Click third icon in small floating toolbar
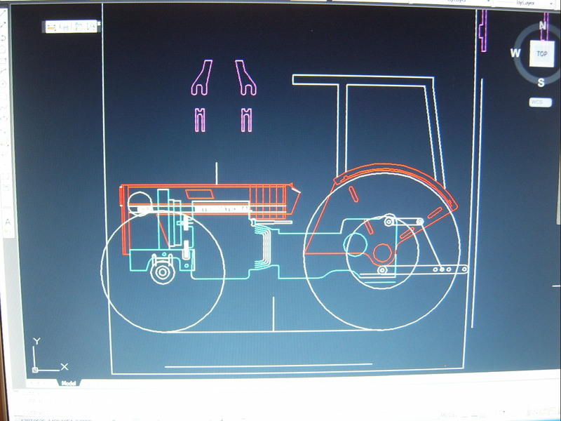 point(78,27)
